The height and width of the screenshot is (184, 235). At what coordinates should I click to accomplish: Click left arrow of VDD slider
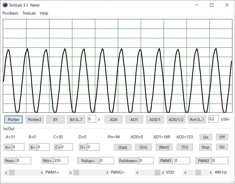pyautogui.click(x=137, y=172)
